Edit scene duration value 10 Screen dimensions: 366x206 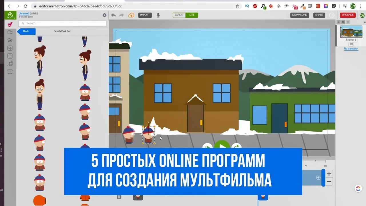tap(351, 44)
